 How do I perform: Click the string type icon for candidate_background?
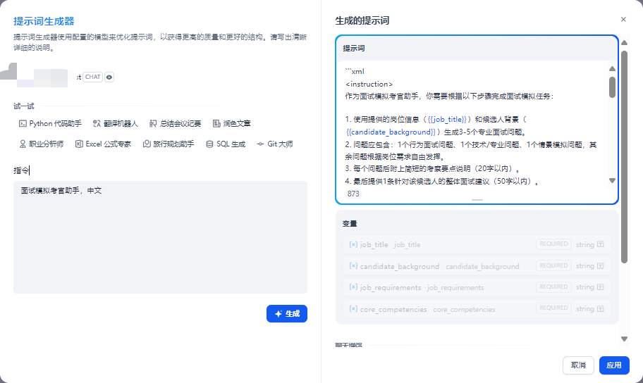pos(601,266)
